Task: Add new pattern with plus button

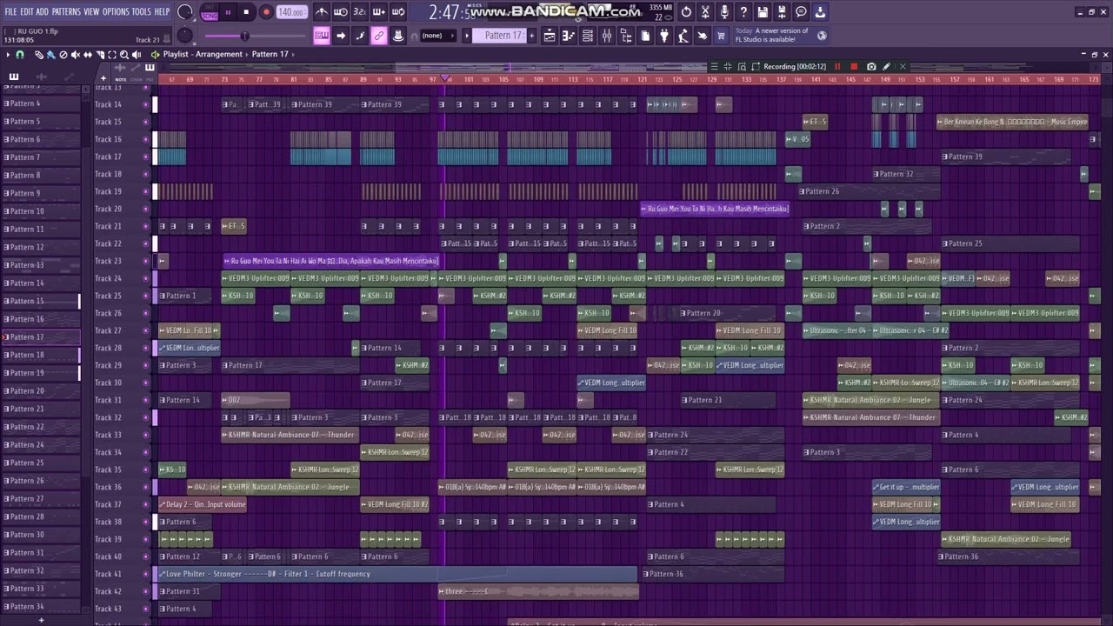Action: (x=532, y=36)
